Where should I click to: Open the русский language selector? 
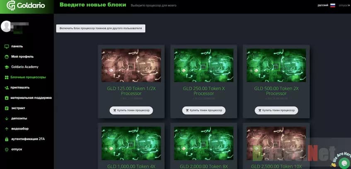click(x=323, y=5)
